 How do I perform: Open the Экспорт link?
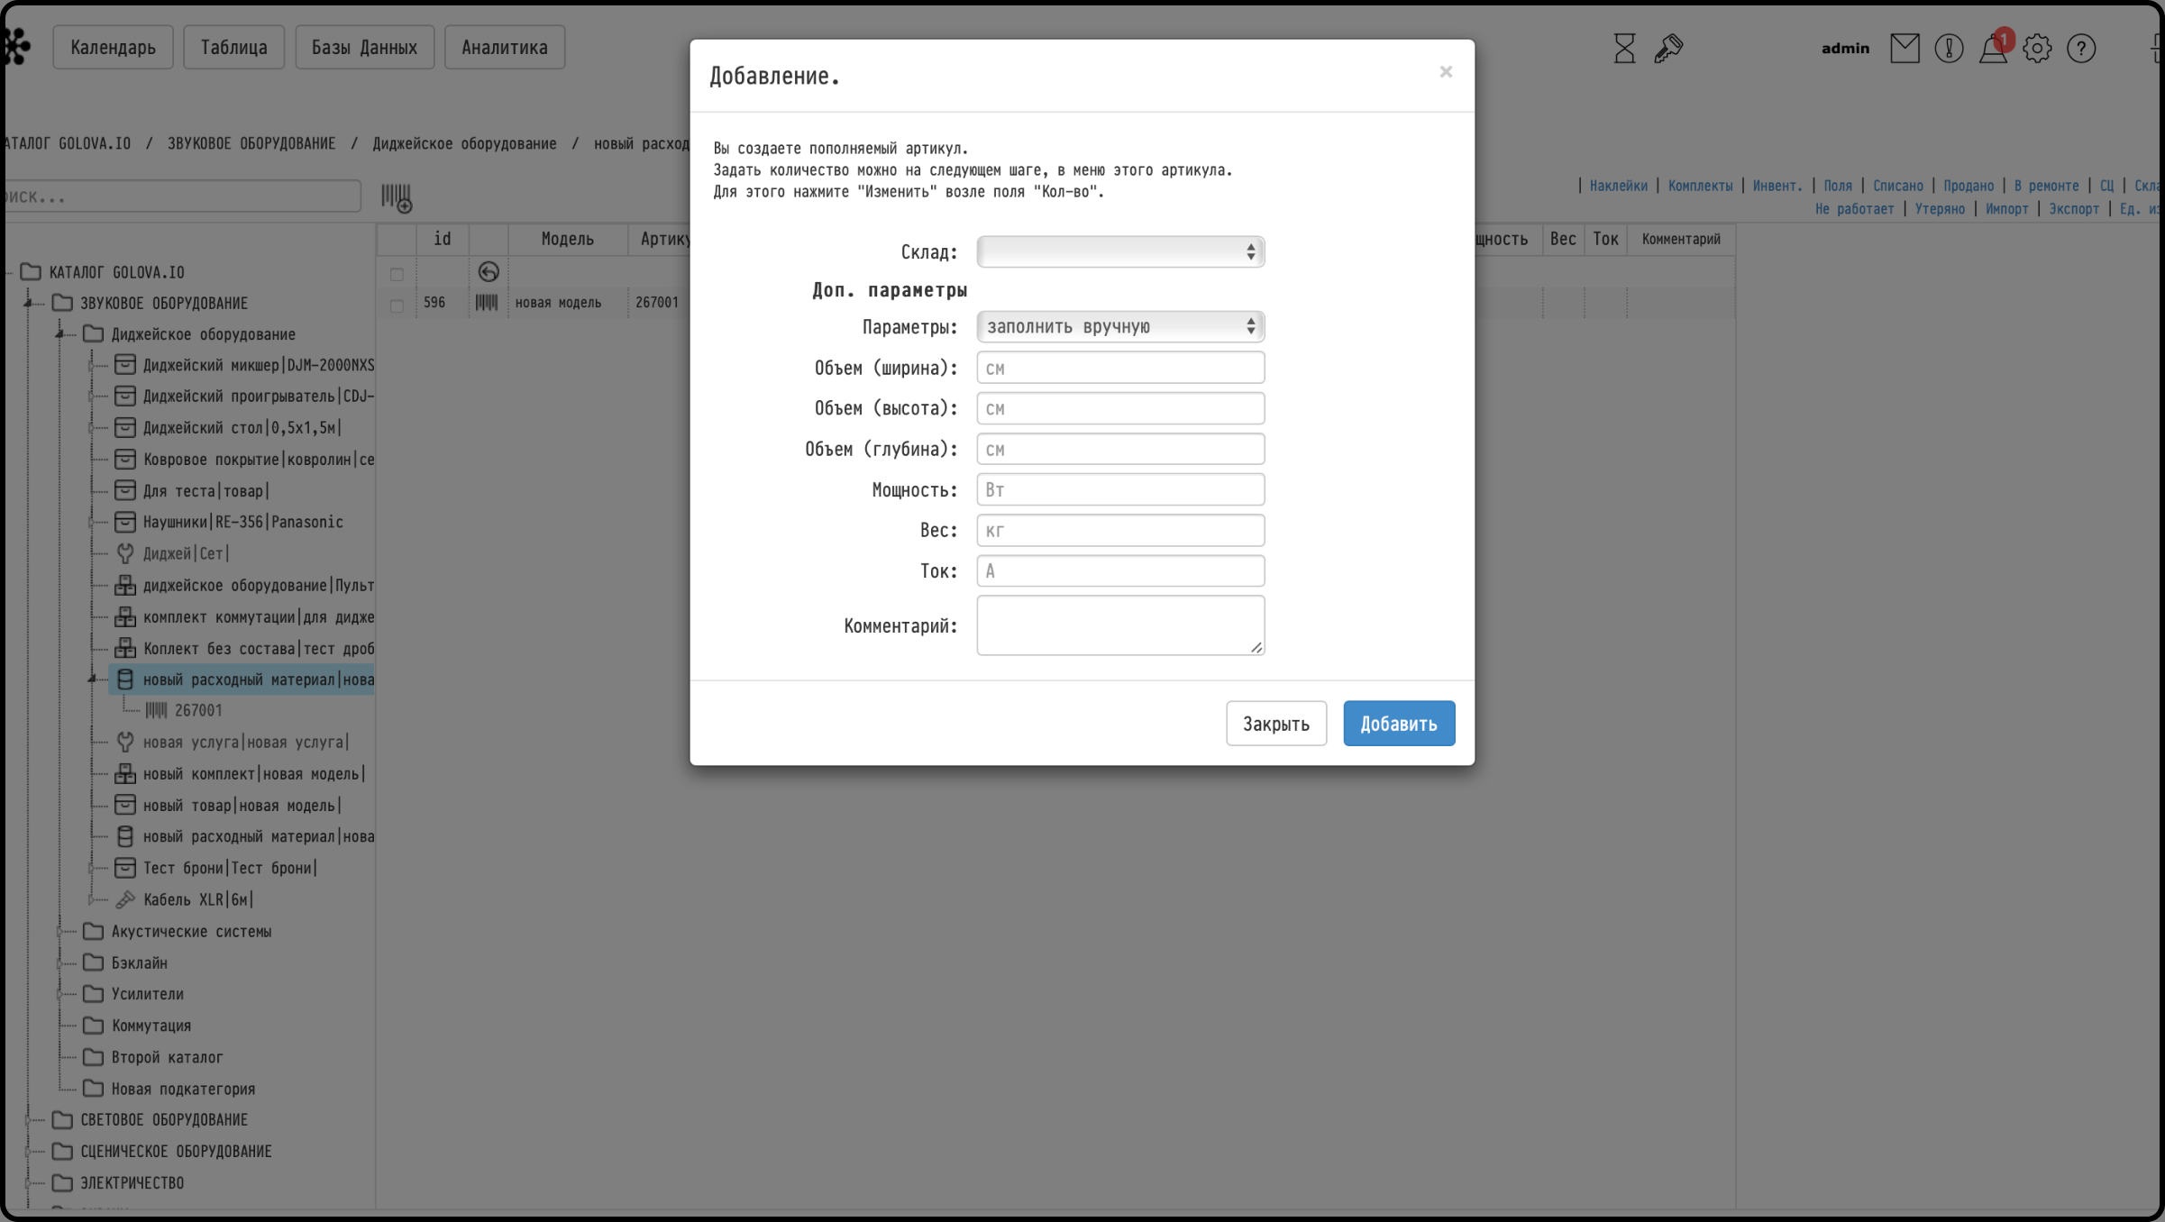(2074, 209)
